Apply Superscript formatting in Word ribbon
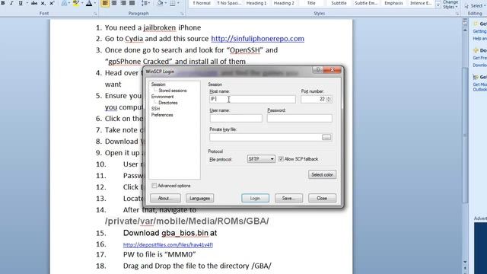This screenshot has height=274, width=487. 52,3
